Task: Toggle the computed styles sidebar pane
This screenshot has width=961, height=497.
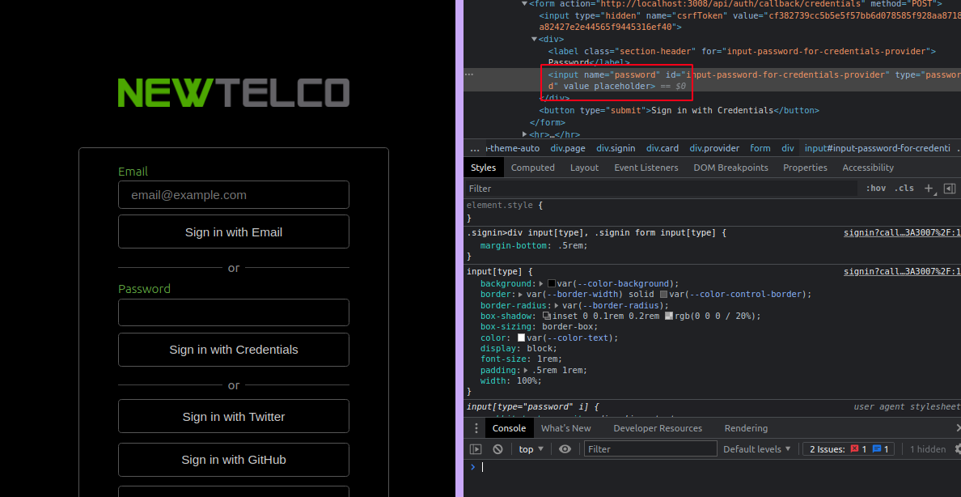Action: tap(950, 189)
